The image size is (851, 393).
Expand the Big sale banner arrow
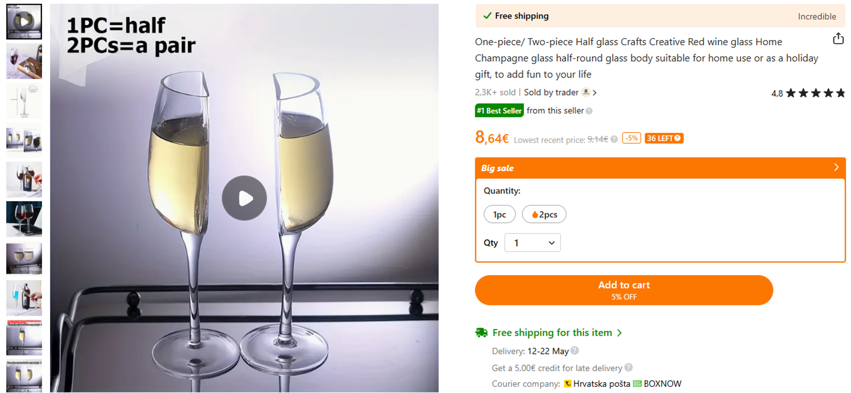pyautogui.click(x=836, y=167)
